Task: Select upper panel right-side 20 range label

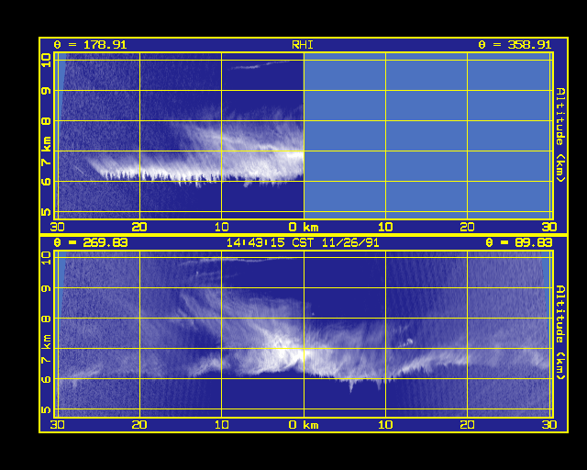Action: point(467,227)
